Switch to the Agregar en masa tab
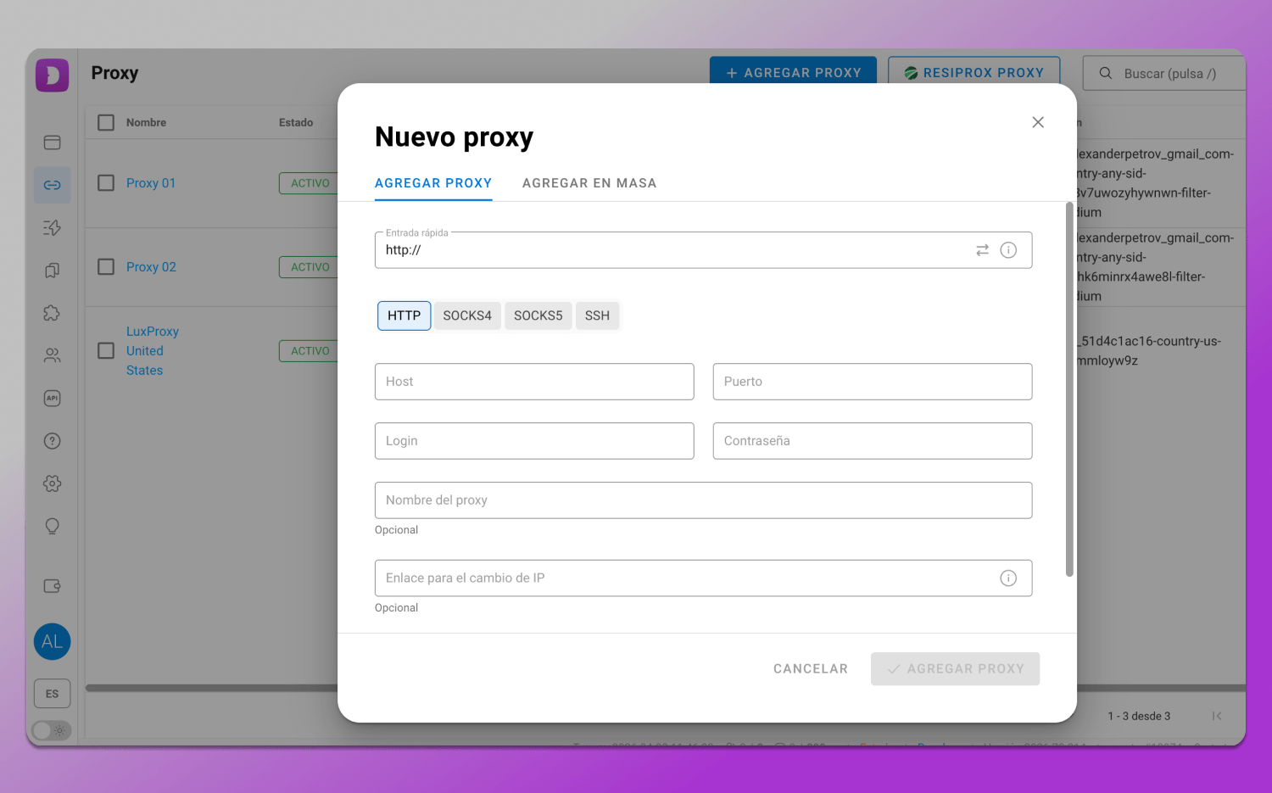The image size is (1272, 793). click(x=589, y=183)
